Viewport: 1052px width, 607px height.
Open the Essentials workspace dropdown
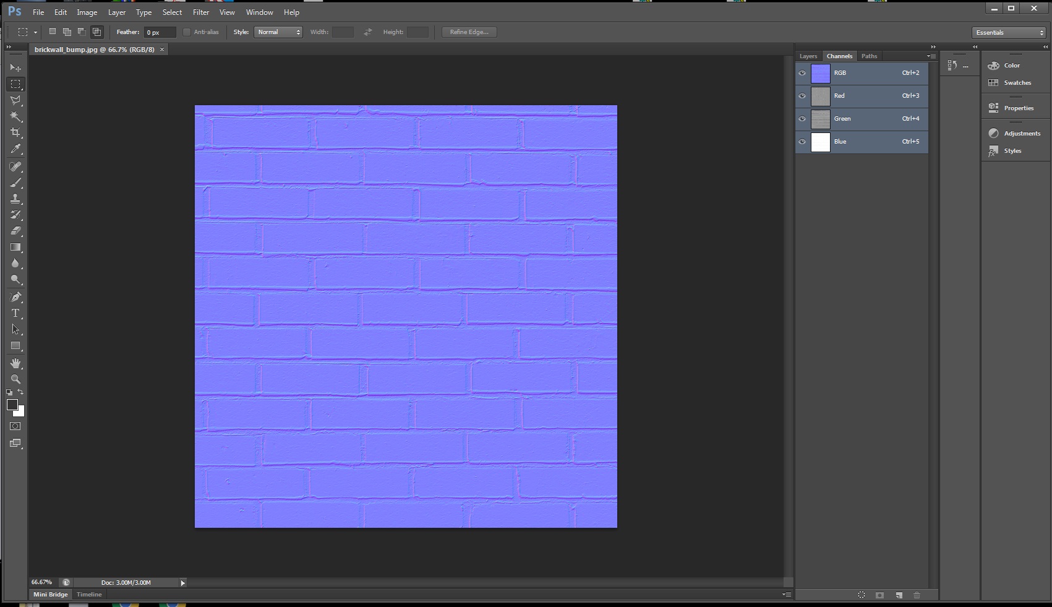pos(1008,32)
